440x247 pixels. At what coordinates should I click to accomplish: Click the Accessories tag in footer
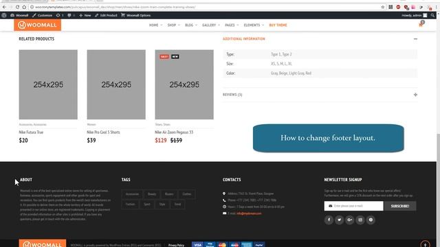[x=132, y=194]
